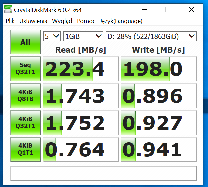Expand the 1GiB test size dropdown

[83, 36]
